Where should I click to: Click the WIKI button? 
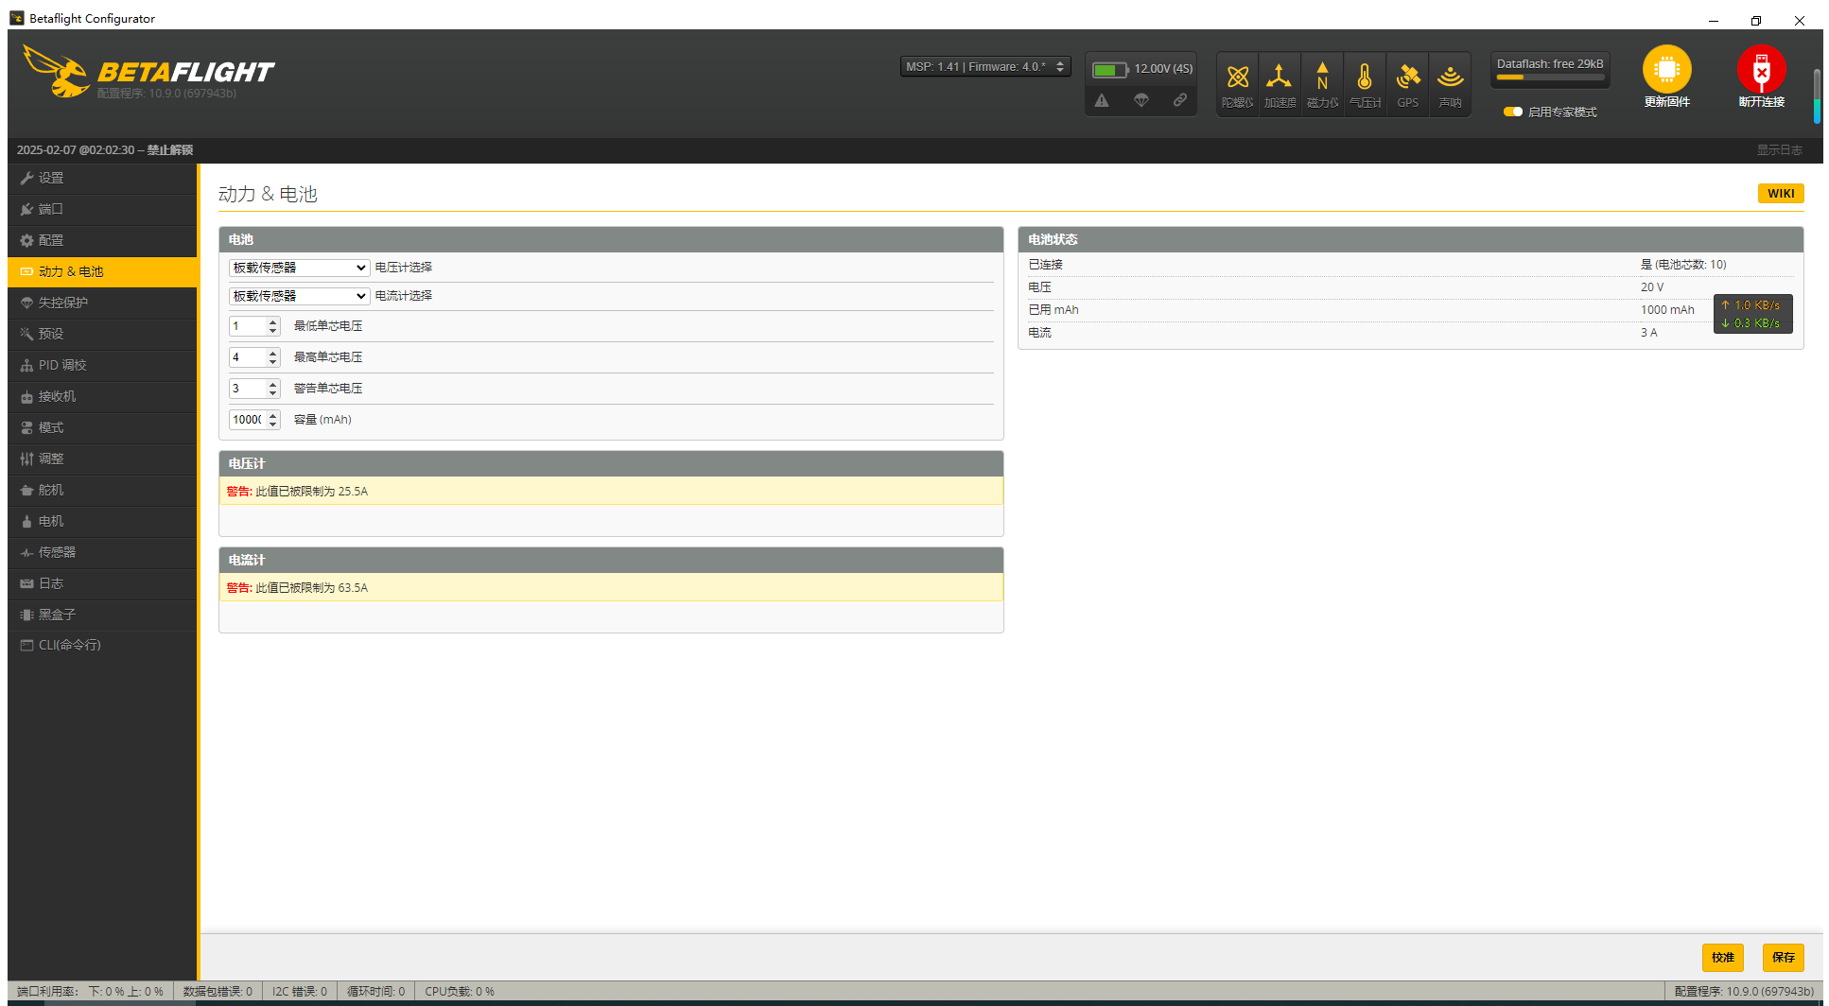pyautogui.click(x=1781, y=193)
